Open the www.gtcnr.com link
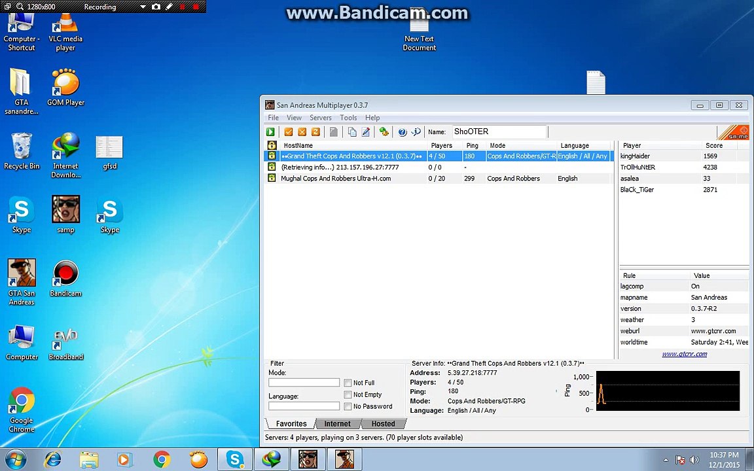The image size is (754, 471). (x=684, y=354)
